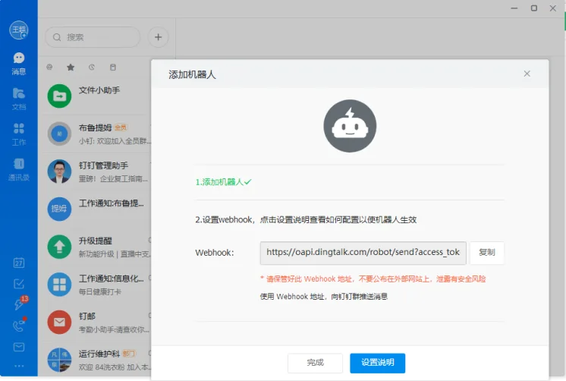
Task: Open the 工作通知:信息化... conversation
Action: pos(97,284)
